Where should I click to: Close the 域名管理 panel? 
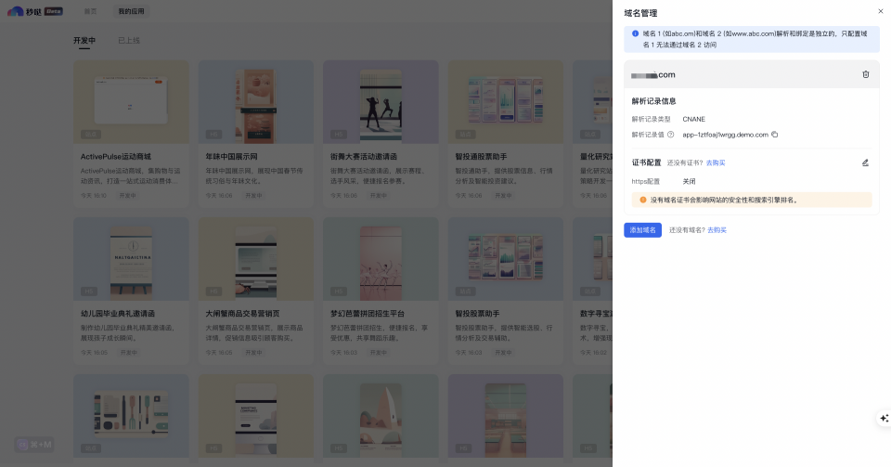coord(880,11)
